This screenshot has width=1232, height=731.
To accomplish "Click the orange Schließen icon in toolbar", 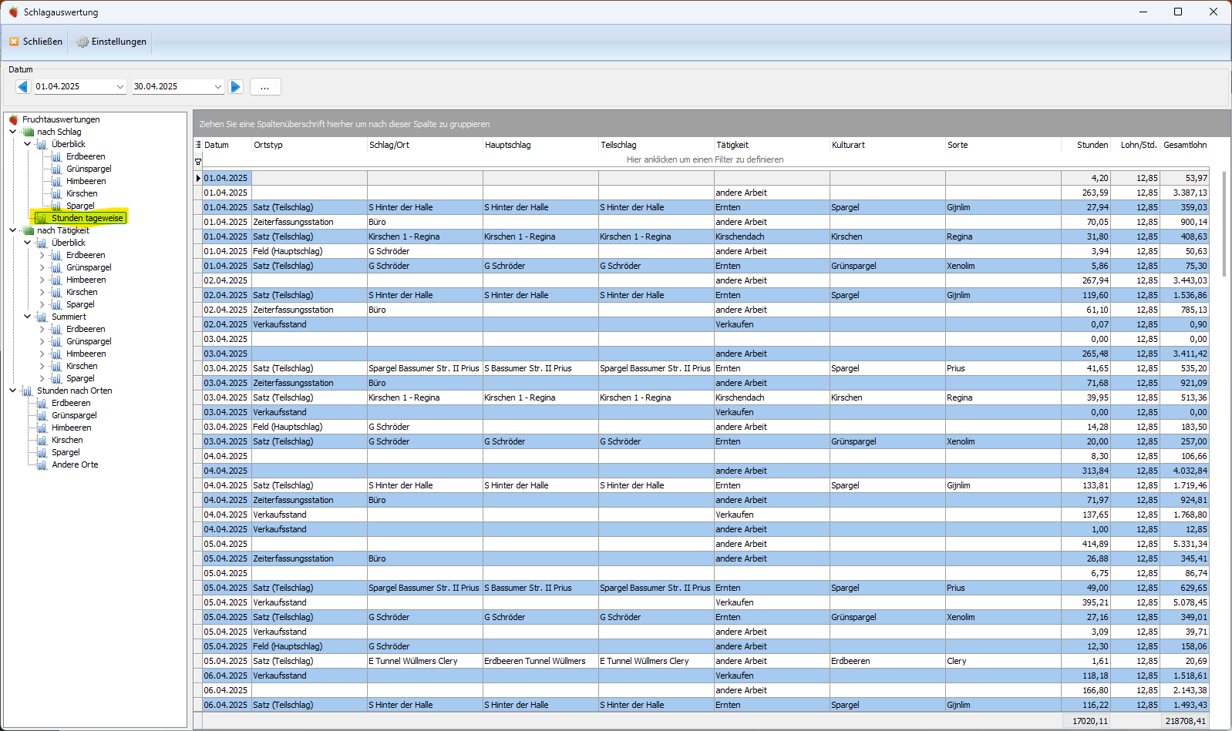I will [14, 42].
